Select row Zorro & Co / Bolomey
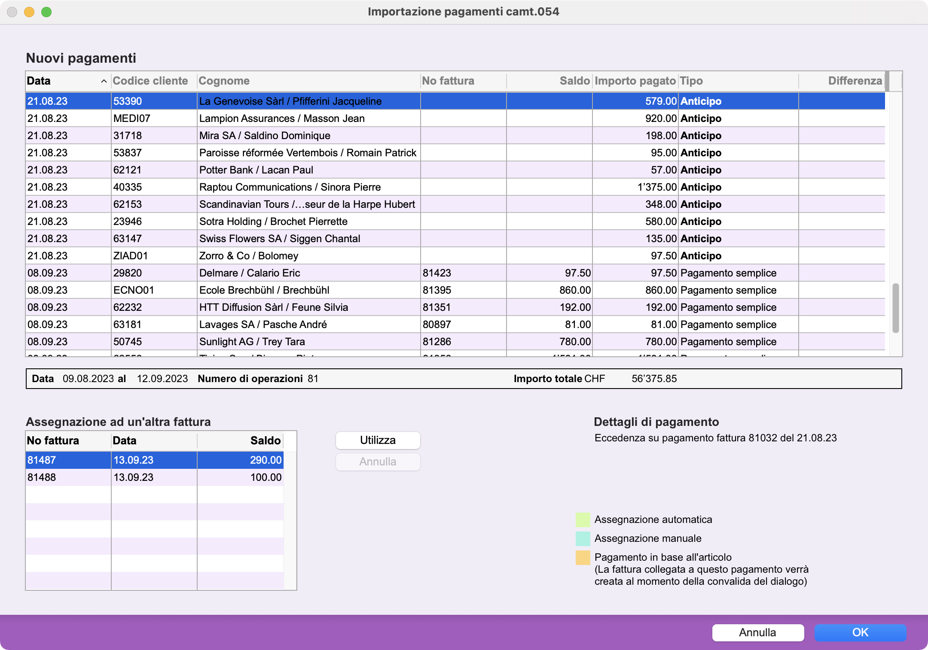 pyautogui.click(x=455, y=255)
